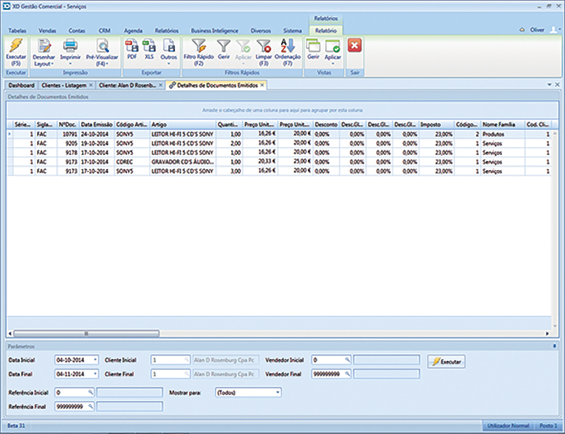Switch to the Clientes - Listagem tab
565x434 pixels.
click(63, 85)
